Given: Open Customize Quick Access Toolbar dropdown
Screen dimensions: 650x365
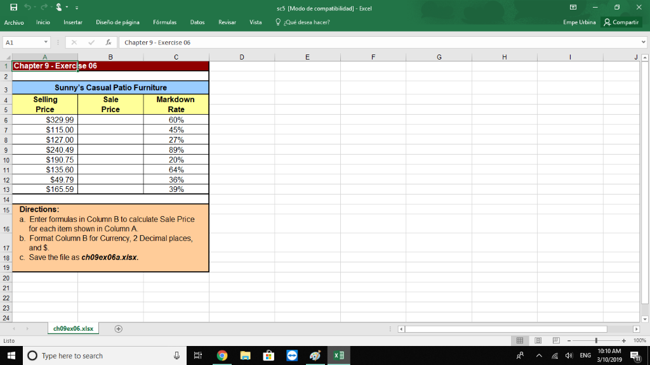Looking at the screenshot, I should pos(77,8).
